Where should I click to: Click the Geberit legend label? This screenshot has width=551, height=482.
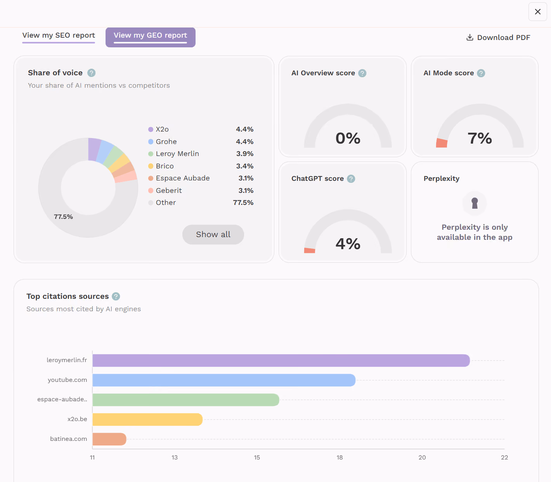[x=169, y=191]
